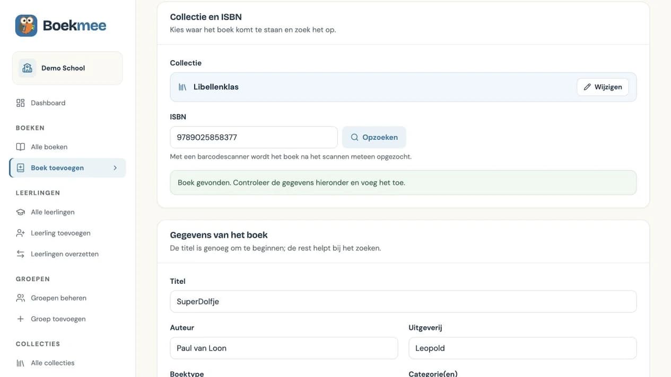Click the 'Collectie en ISBN' heading

206,17
